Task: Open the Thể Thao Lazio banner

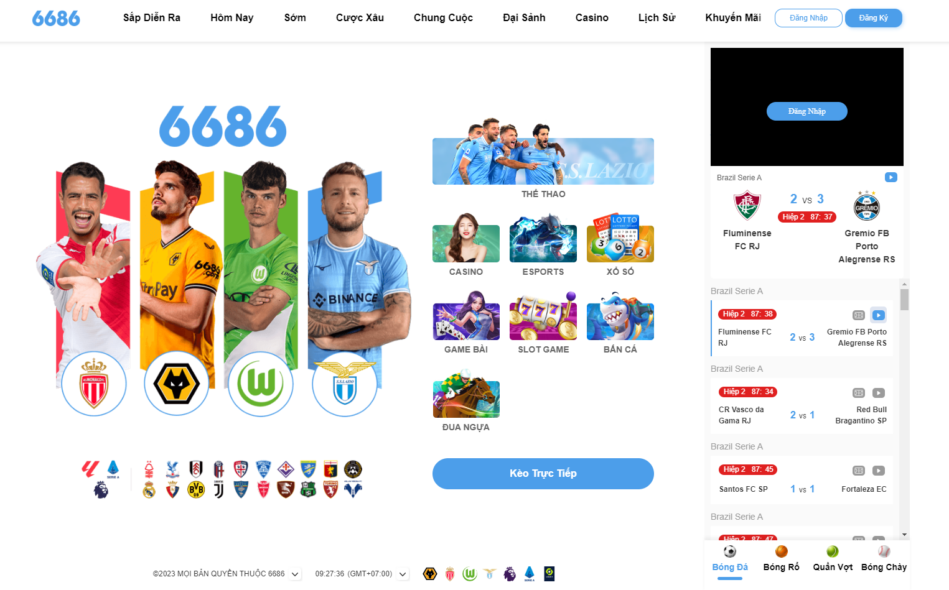Action: click(543, 160)
